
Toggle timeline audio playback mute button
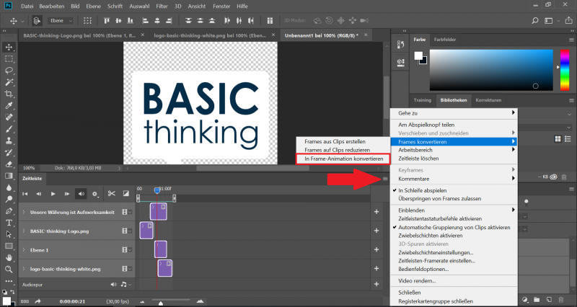(81, 194)
